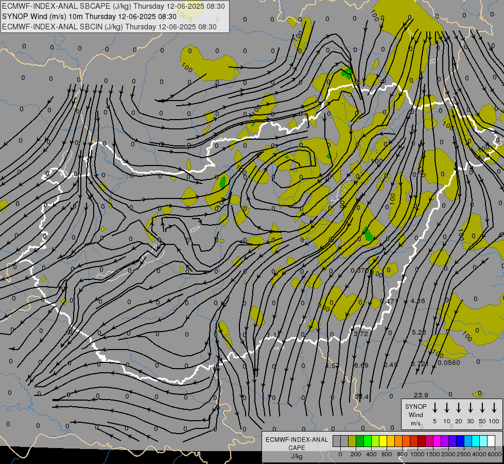
Task: Click the 'J/kg' unit label in legend
Action: pyautogui.click(x=297, y=456)
